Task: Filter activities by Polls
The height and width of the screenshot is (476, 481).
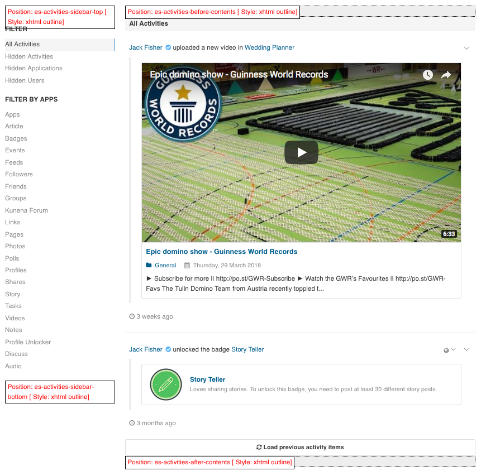Action: click(12, 258)
